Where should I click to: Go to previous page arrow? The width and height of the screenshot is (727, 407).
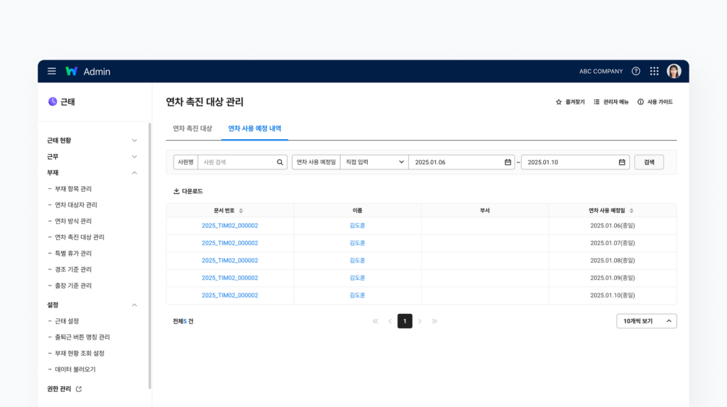[390, 321]
